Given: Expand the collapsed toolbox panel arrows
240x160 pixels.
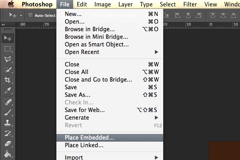Looking at the screenshot, I should click(x=3, y=24).
